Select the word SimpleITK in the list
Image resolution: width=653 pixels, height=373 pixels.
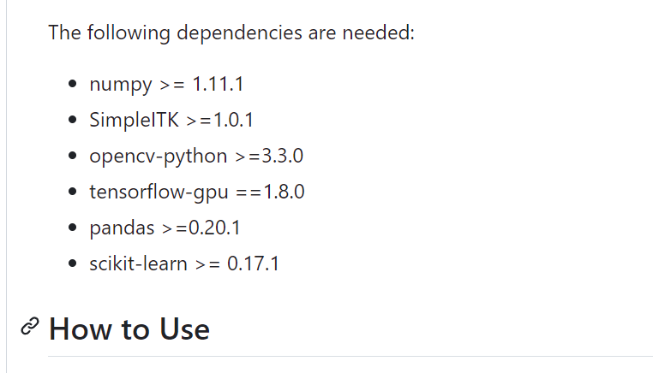pyautogui.click(x=134, y=120)
